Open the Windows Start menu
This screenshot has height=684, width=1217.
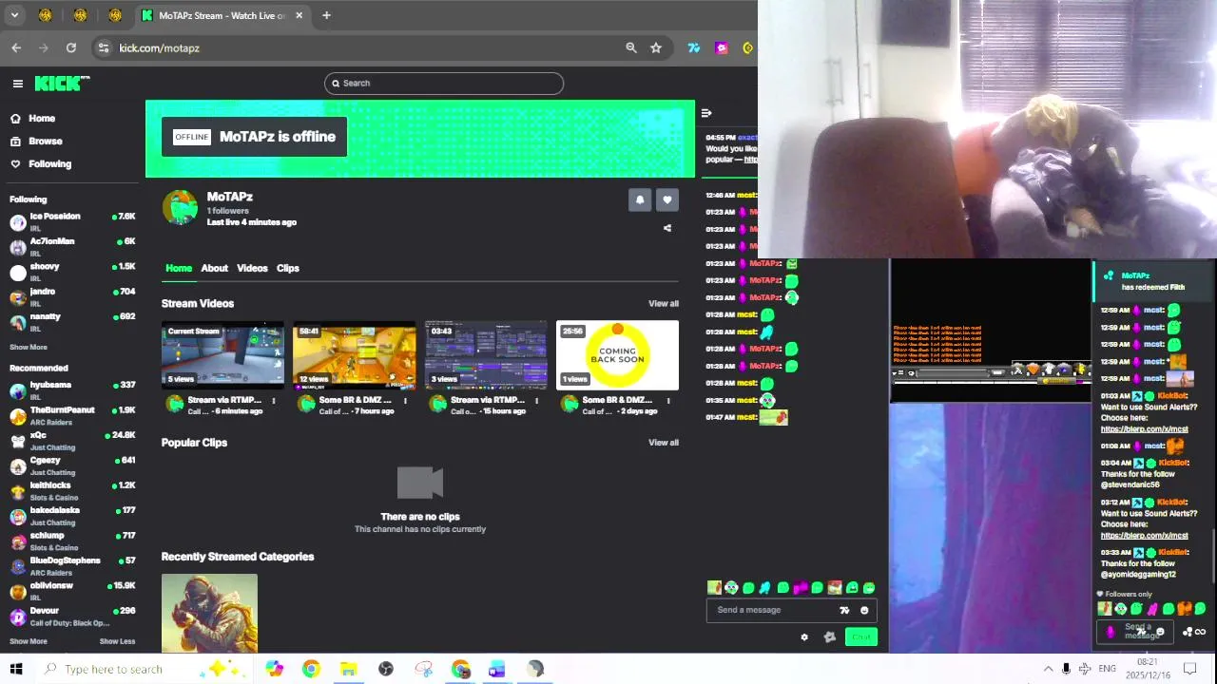(16, 669)
